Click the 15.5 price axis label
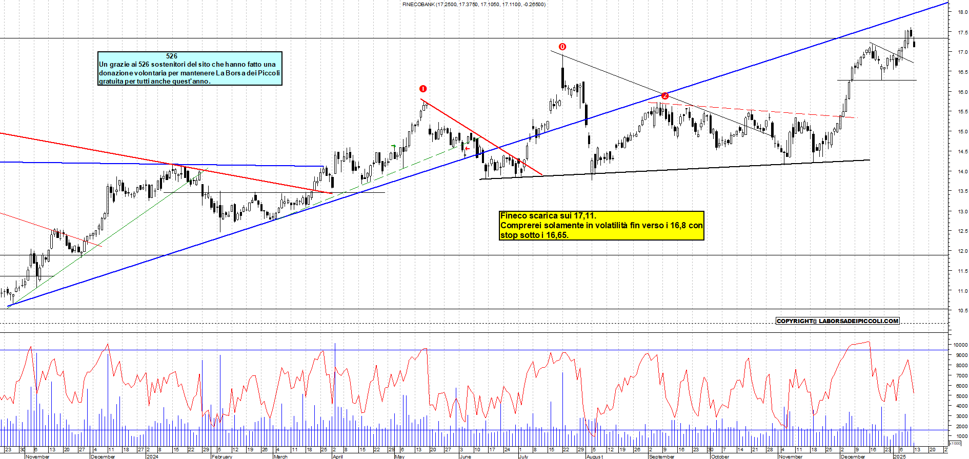 click(962, 112)
